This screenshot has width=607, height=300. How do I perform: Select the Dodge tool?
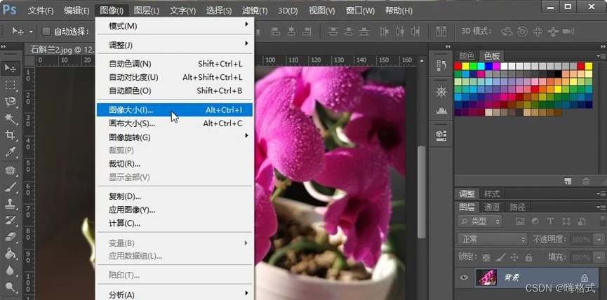click(x=11, y=287)
